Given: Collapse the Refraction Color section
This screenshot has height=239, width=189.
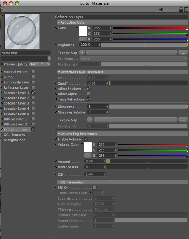Looking at the screenshot, I should [59, 23].
